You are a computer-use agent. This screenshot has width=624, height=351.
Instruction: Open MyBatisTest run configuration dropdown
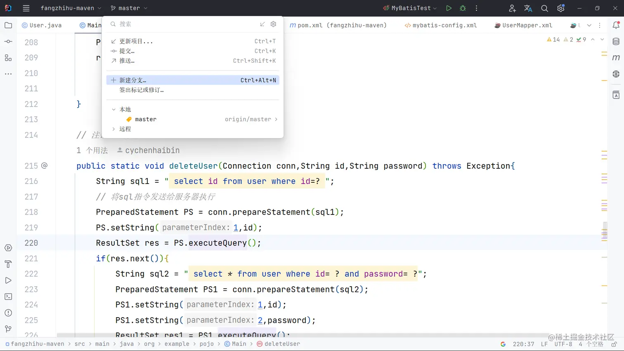pyautogui.click(x=410, y=8)
